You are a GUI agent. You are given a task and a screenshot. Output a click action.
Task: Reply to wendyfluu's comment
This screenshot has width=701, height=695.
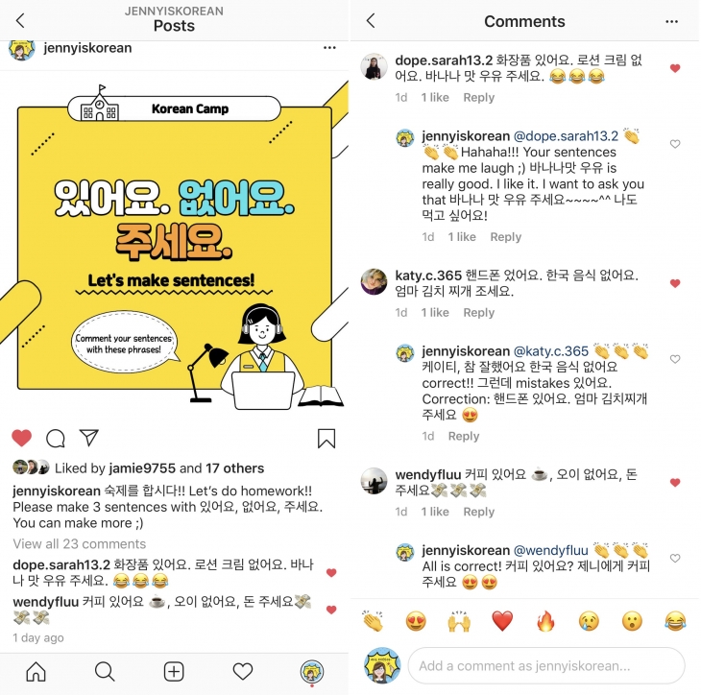point(479,512)
